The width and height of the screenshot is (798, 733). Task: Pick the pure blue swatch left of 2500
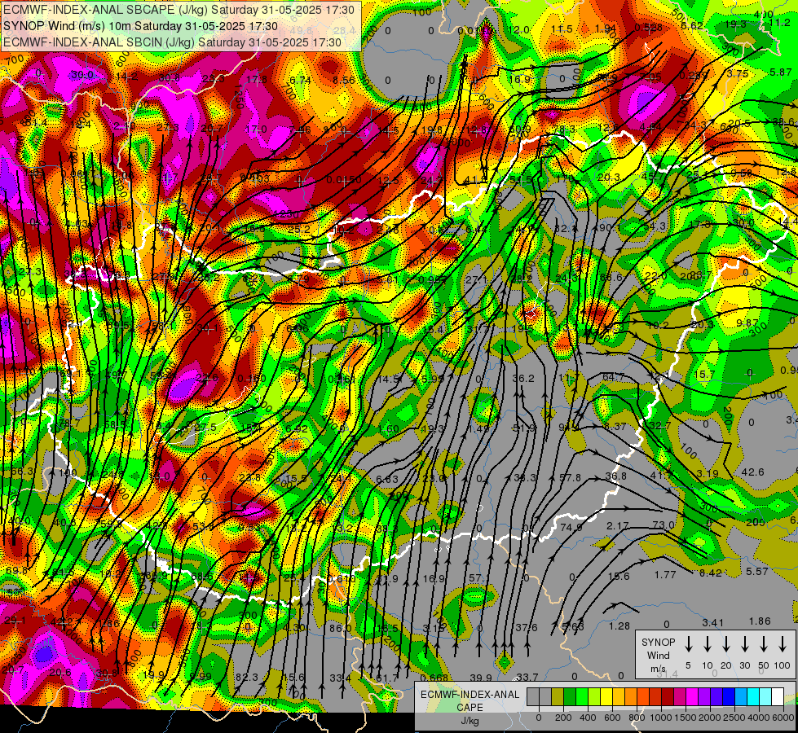(x=728, y=696)
